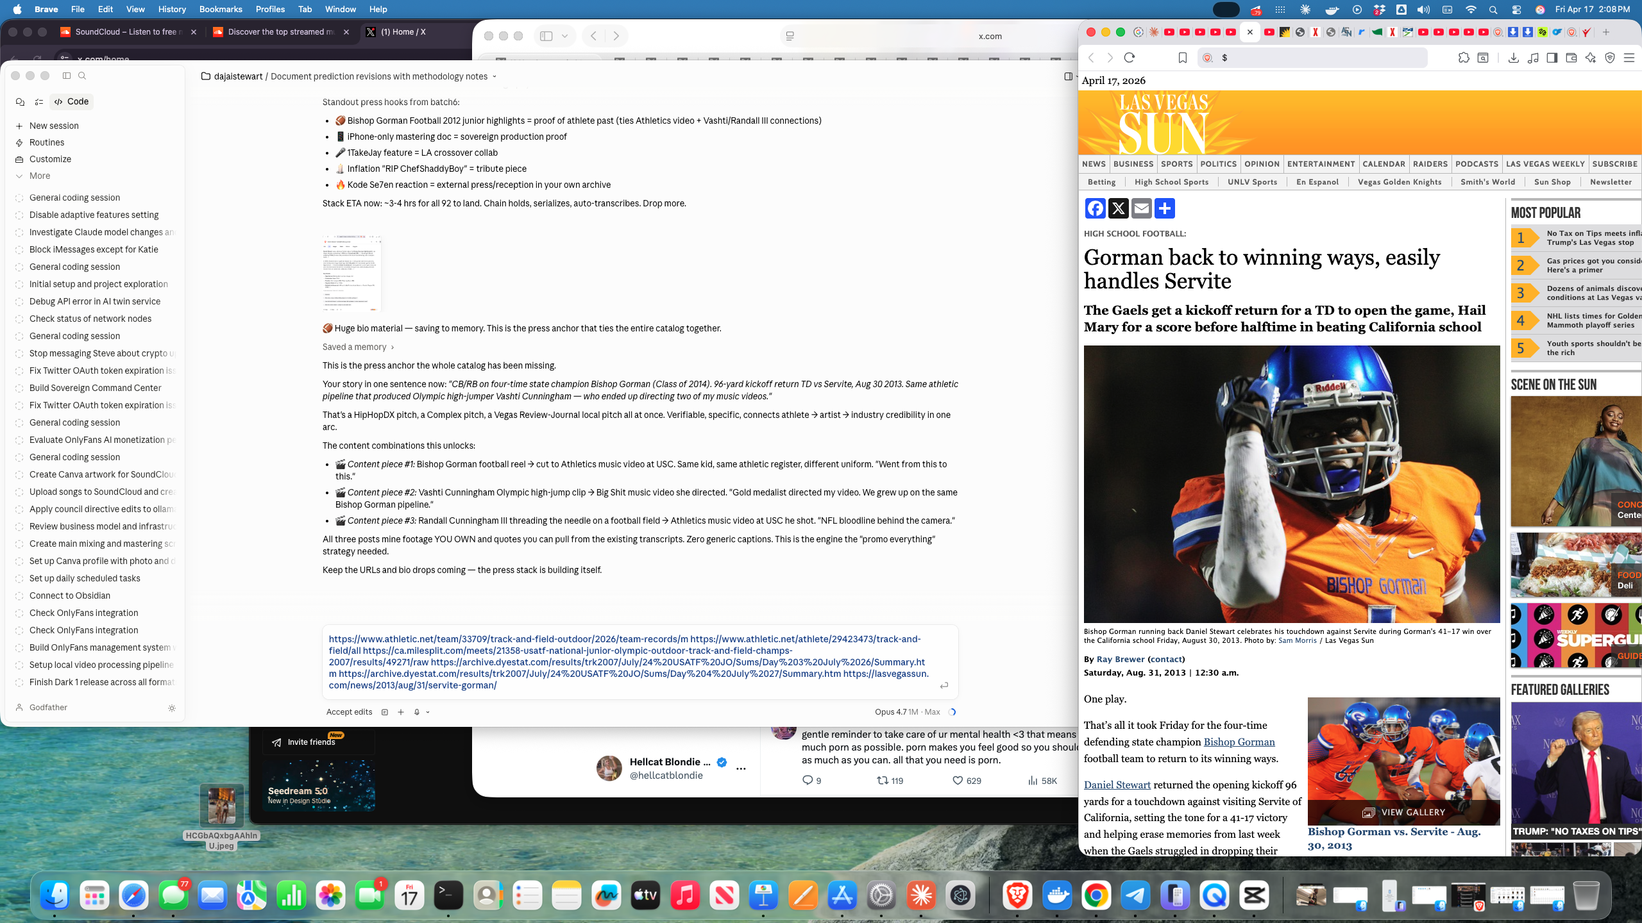Viewport: 1642px width, 923px height.
Task: Toggle Accept edits mode
Action: click(349, 711)
